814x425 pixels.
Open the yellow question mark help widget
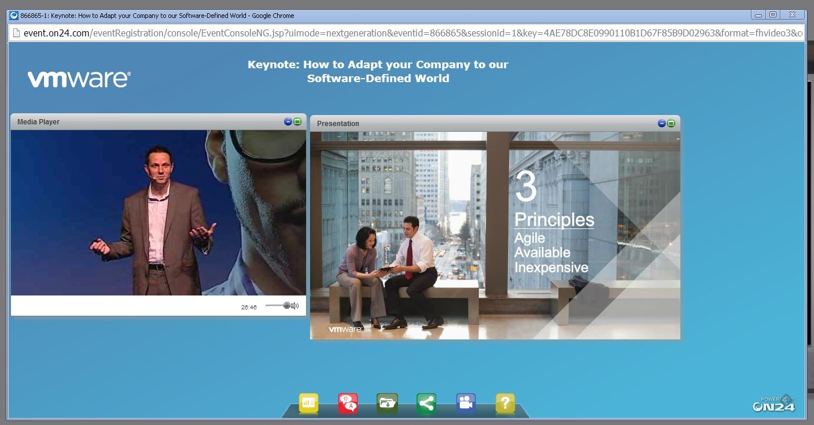505,403
